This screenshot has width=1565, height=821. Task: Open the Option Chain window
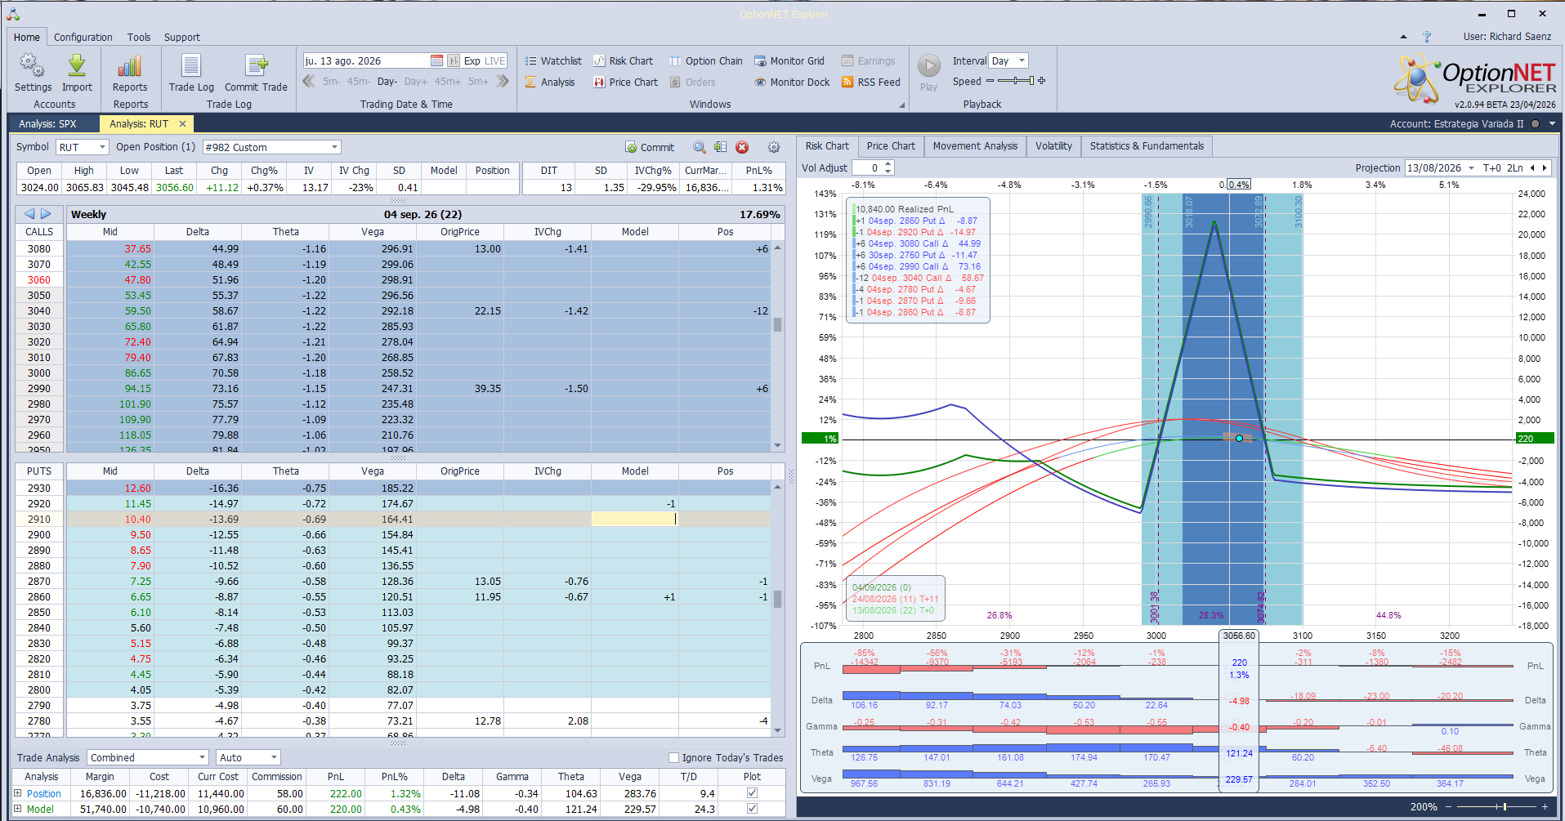coord(706,60)
